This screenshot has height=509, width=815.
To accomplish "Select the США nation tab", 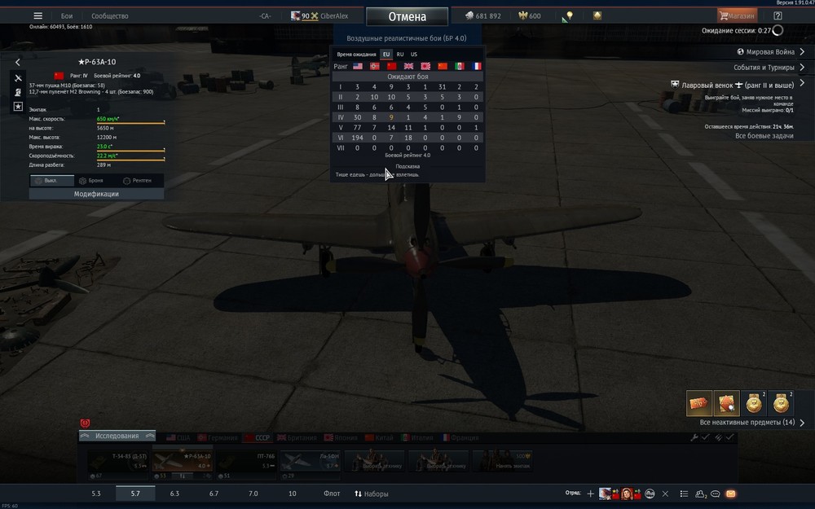I will [x=178, y=437].
